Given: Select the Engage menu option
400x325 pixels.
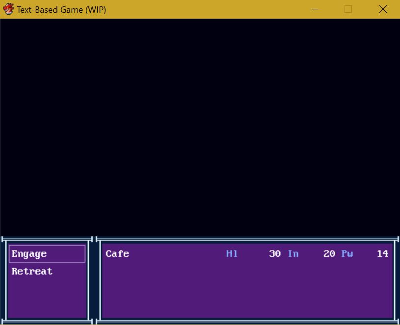Looking at the screenshot, I should pos(47,254).
